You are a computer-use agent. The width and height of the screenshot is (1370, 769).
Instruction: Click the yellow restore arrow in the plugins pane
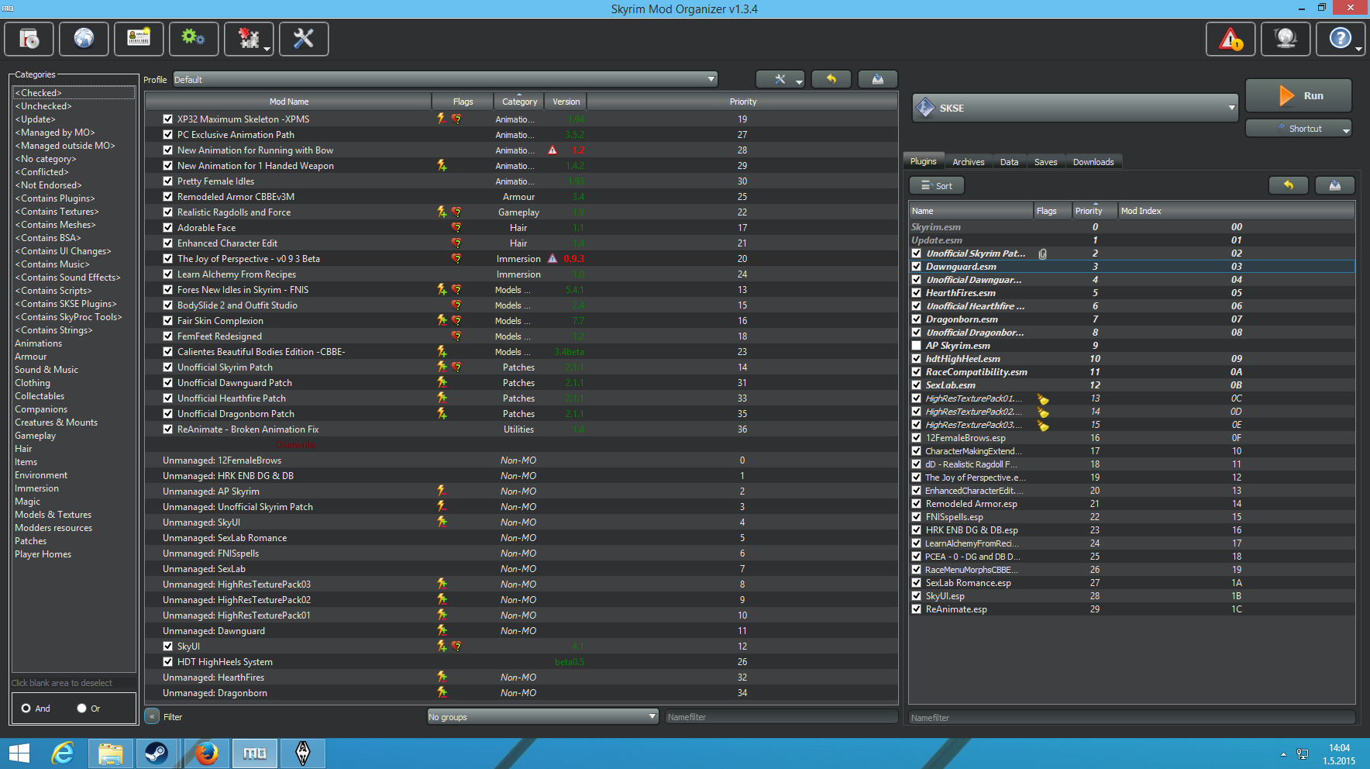coord(1289,185)
